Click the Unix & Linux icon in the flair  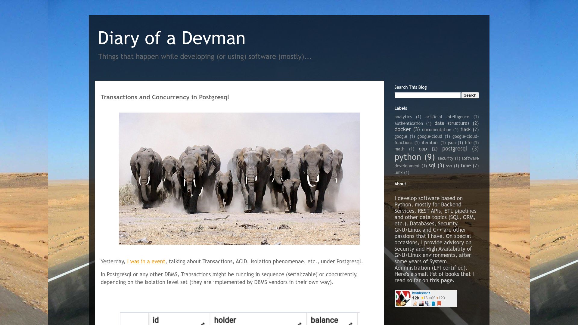[427, 304]
